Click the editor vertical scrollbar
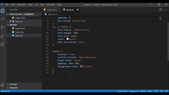 tap(168, 41)
